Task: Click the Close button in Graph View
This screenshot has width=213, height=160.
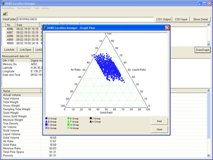Action: point(159,129)
